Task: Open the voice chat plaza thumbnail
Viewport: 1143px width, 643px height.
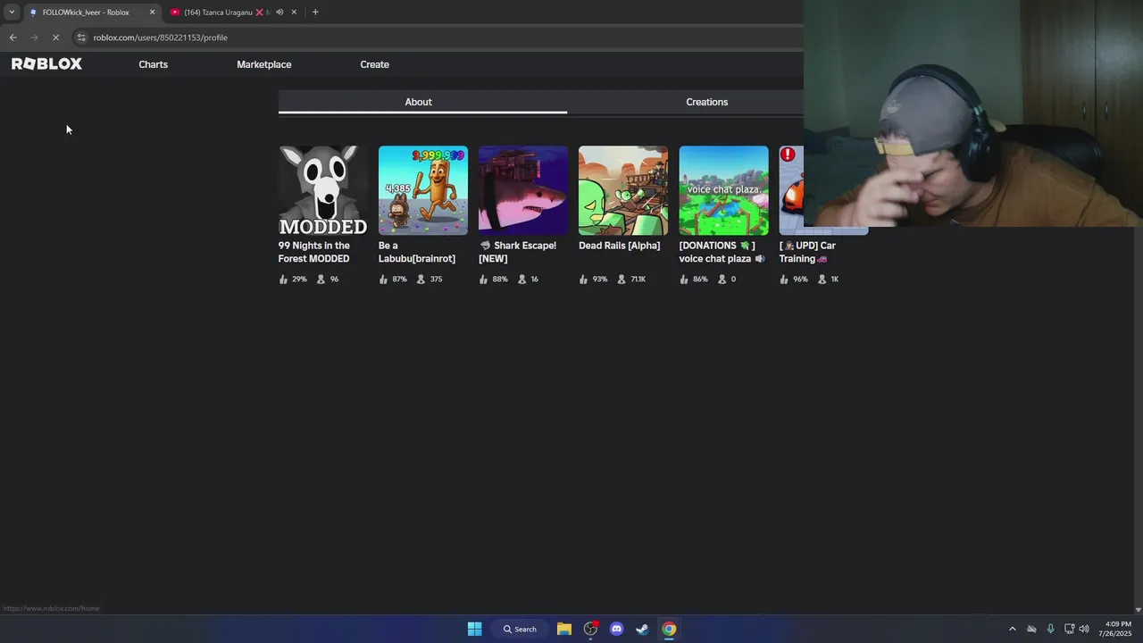Action: [x=723, y=190]
